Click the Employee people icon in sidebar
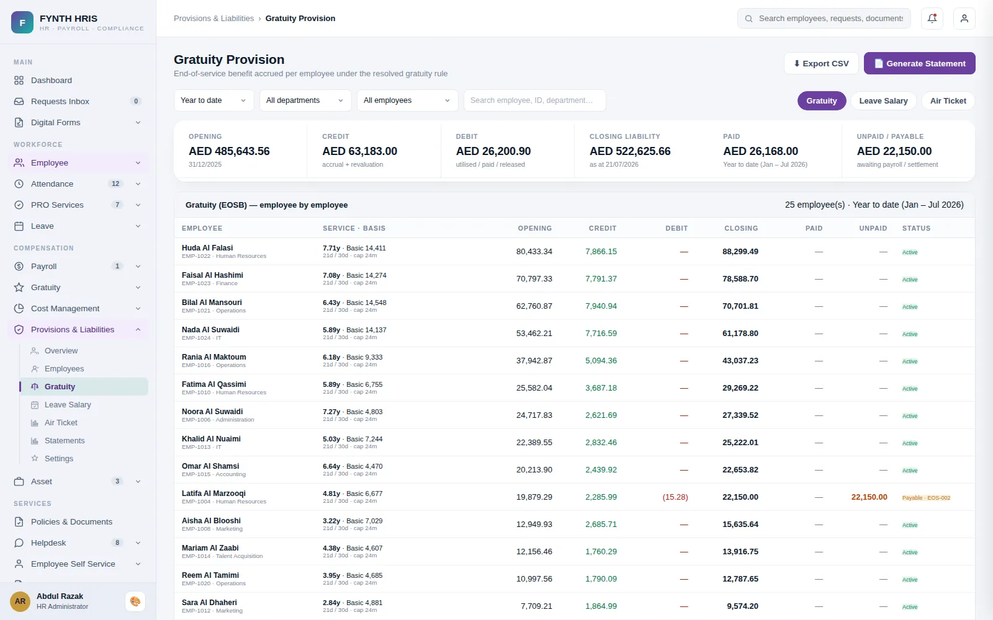Viewport: 993px width, 620px height. [x=19, y=163]
